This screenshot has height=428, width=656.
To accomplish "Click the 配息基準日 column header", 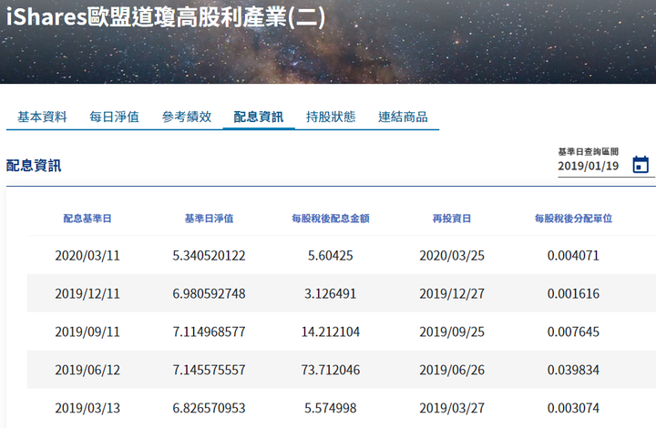I will (87, 219).
